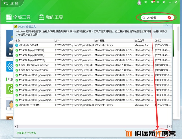
Task: Select the MSAFD Tcpip [TCP/IP] entry
Action: coord(31,50)
